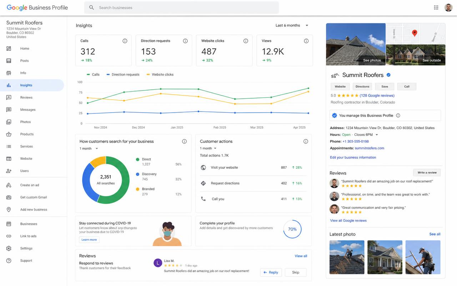The image size is (457, 286).
Task: Open the account profile avatar
Action: coord(448,8)
